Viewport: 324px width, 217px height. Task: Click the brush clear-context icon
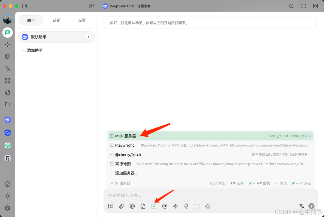pos(186,206)
